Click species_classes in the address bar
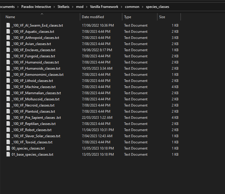Image resolution: width=225 pixels, height=194 pixels. tap(157, 7)
